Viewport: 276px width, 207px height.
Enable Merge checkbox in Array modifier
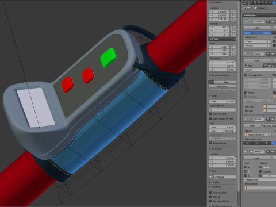pyautogui.click(x=245, y=93)
